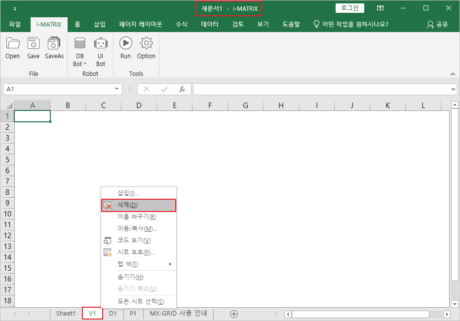
Task: Click the horizontal scrollbar thumb
Action: pos(361,314)
